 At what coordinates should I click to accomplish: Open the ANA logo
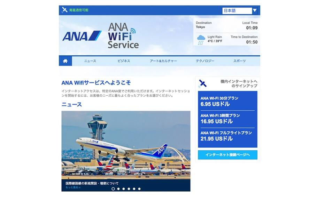pos(82,36)
